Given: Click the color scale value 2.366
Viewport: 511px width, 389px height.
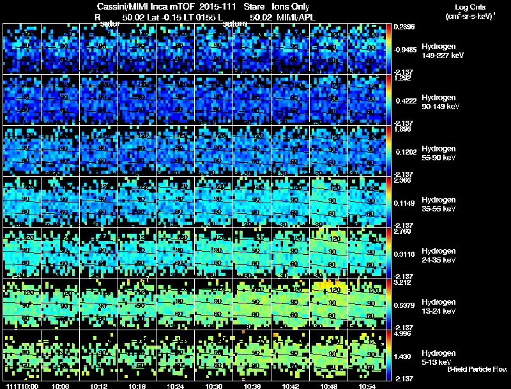Looking at the screenshot, I should [x=402, y=180].
